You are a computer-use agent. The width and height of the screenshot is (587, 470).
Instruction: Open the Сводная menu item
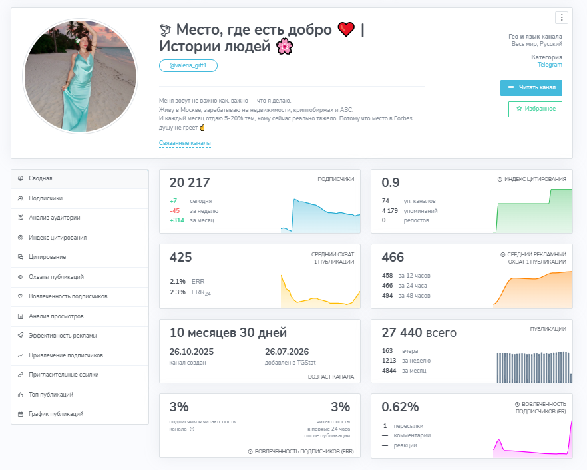[80, 178]
